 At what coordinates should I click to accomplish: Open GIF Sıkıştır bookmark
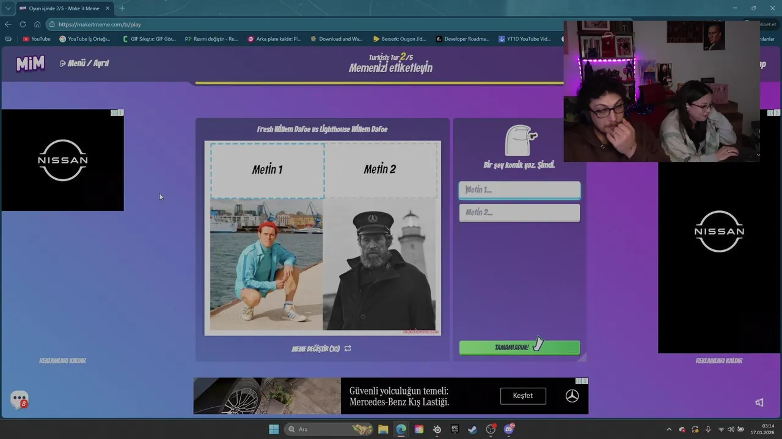click(149, 39)
